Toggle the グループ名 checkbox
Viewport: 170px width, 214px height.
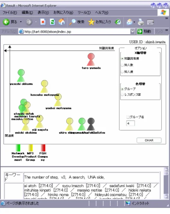pos(128,117)
